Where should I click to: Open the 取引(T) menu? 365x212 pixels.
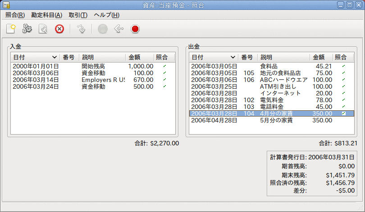click(78, 15)
